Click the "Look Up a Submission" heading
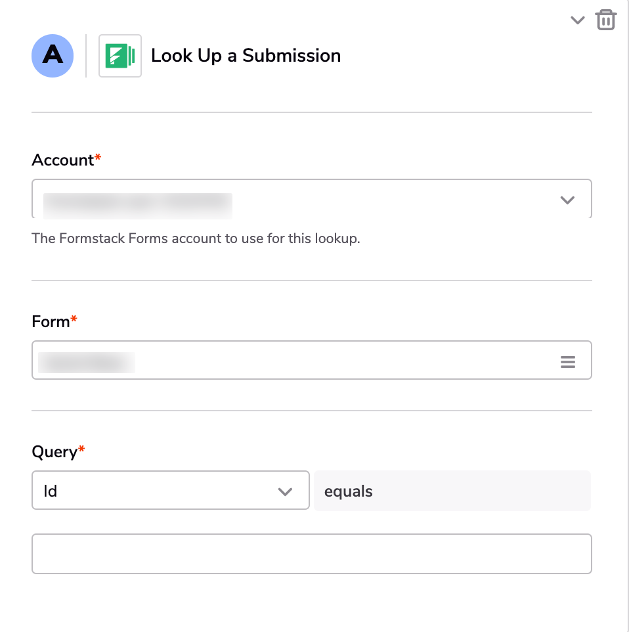This screenshot has height=632, width=629. pos(246,55)
